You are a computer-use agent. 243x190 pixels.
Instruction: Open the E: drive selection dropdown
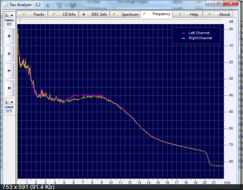9,15
